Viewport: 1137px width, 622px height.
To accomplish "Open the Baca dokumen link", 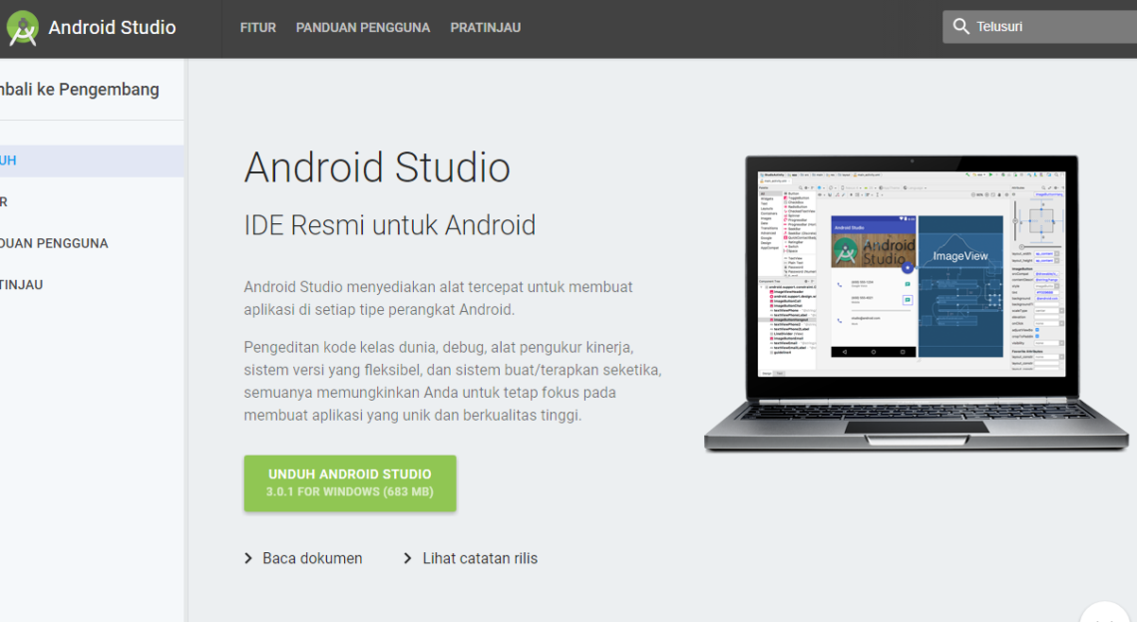I will click(312, 558).
